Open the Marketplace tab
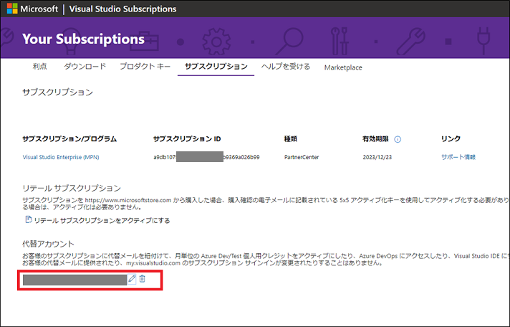 tap(343, 67)
